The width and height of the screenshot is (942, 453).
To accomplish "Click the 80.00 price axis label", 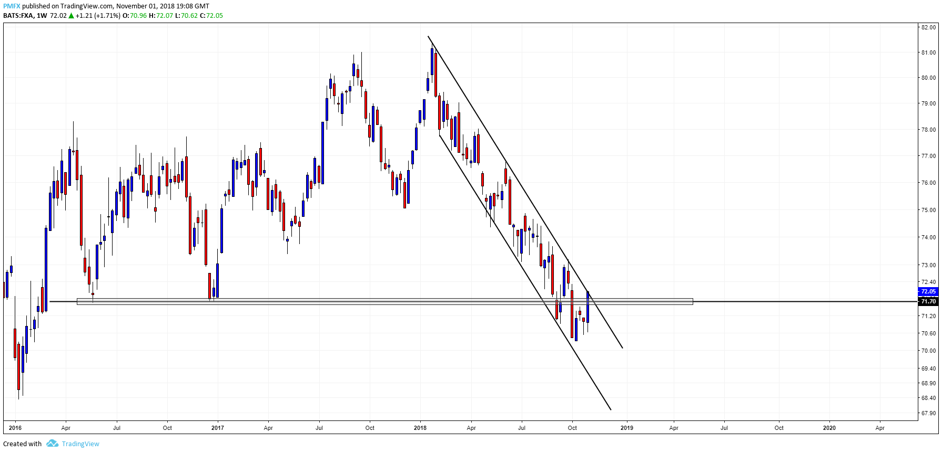I will [928, 78].
